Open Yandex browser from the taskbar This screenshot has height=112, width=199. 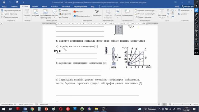(68, 109)
